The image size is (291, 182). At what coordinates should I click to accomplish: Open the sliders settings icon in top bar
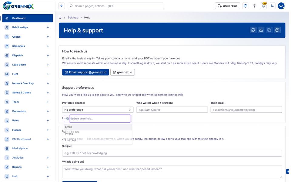click(x=272, y=6)
